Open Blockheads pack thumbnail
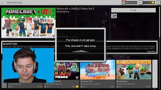 point(134,70)
